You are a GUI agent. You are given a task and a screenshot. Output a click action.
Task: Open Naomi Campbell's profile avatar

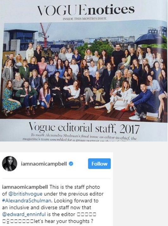click(x=9, y=164)
